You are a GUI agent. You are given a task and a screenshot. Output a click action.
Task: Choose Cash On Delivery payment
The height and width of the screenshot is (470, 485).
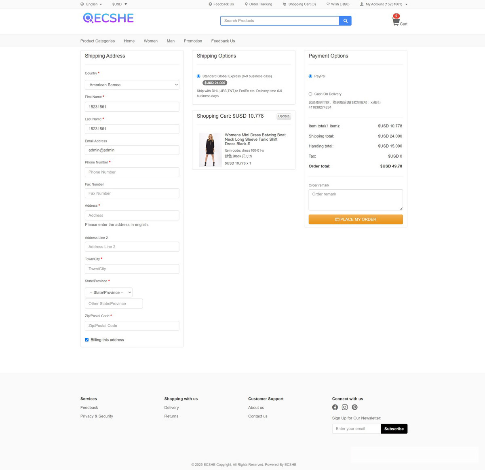(310, 94)
